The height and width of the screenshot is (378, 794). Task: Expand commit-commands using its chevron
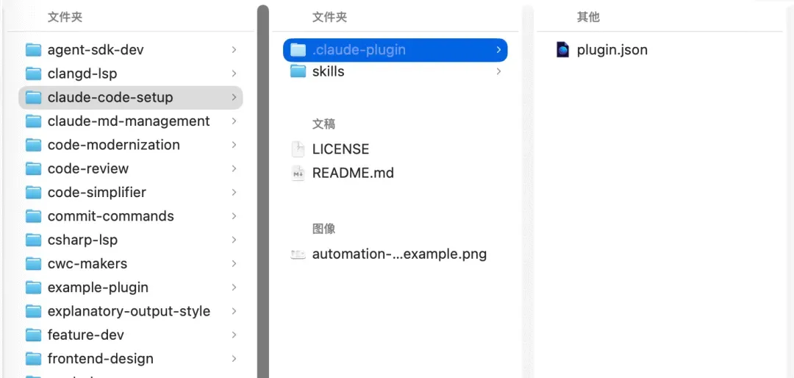click(x=234, y=216)
